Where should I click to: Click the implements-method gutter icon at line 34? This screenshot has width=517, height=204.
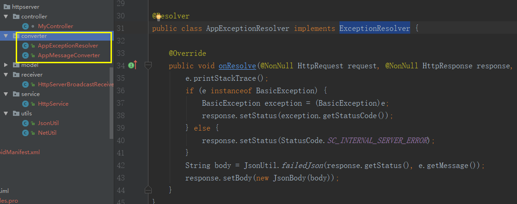pyautogui.click(x=133, y=66)
